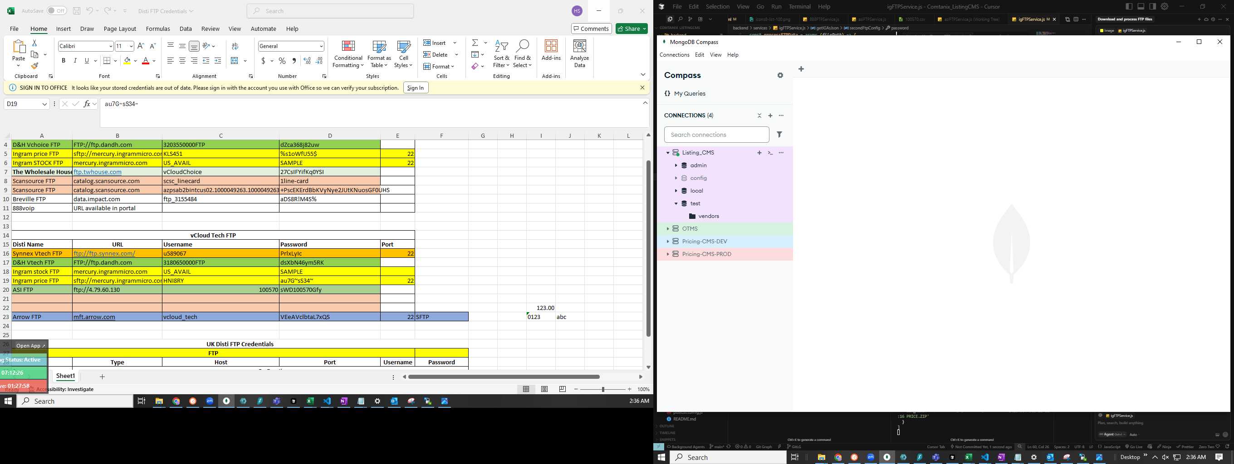Toggle Wrap Text alignment button
The width and height of the screenshot is (1234, 464).
(x=235, y=46)
